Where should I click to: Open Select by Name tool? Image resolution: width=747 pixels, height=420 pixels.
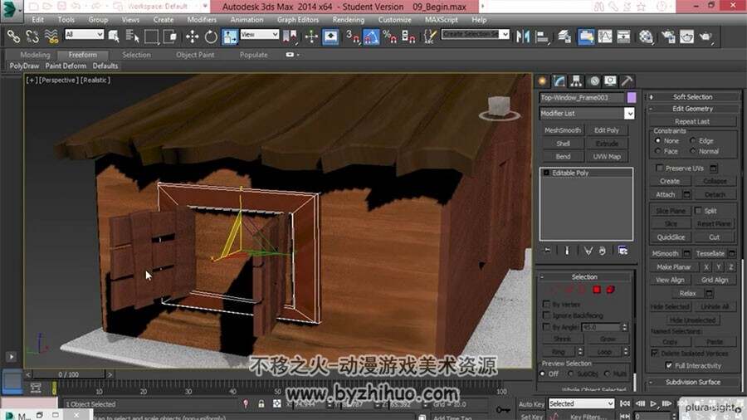click(x=133, y=37)
